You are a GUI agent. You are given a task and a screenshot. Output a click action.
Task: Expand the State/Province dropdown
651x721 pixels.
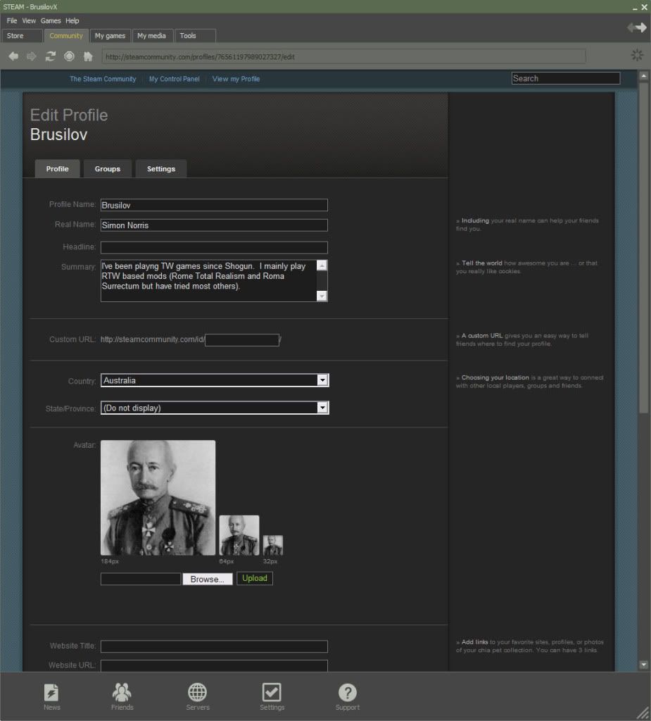click(215, 408)
